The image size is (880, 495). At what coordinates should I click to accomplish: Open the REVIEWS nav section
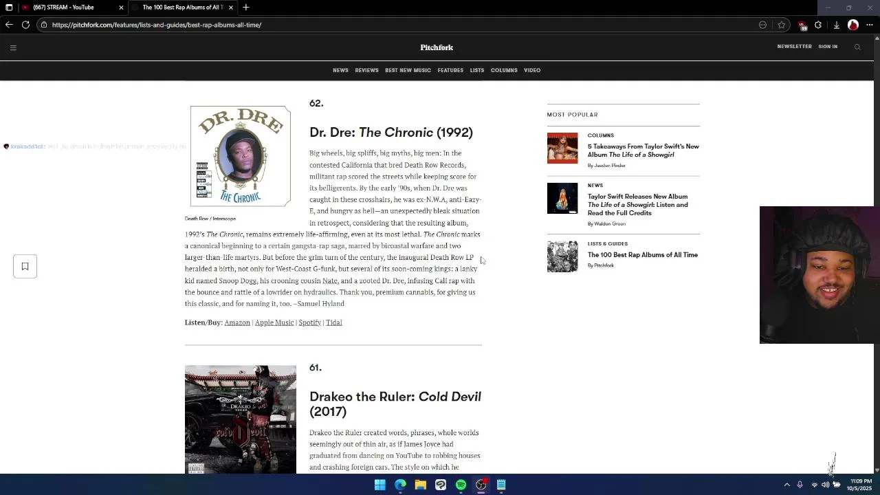click(x=366, y=70)
